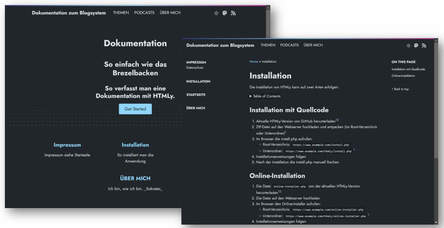Click text Nach der Installation die install.php manuell löschen
Image resolution: width=444 pixels, height=228 pixels.
click(x=297, y=162)
